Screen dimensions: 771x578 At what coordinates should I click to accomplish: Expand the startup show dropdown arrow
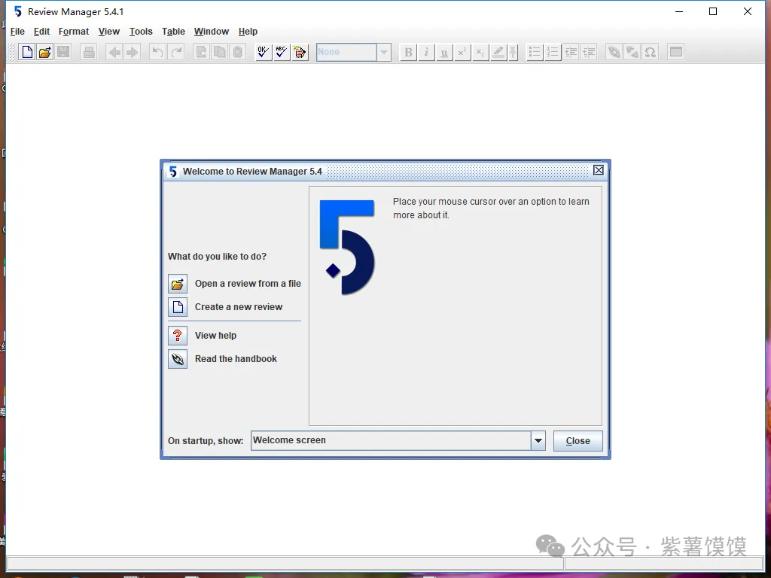[x=538, y=441]
